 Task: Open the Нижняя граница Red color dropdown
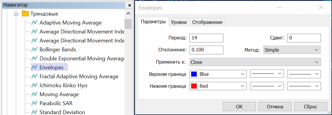coord(218,86)
